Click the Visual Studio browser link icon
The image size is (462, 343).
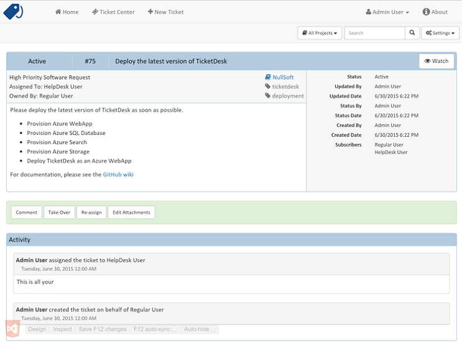point(12,329)
